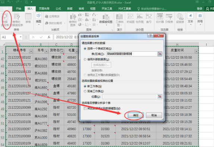Click the PivotChart icon
214x147 pixels.
coord(106,19)
